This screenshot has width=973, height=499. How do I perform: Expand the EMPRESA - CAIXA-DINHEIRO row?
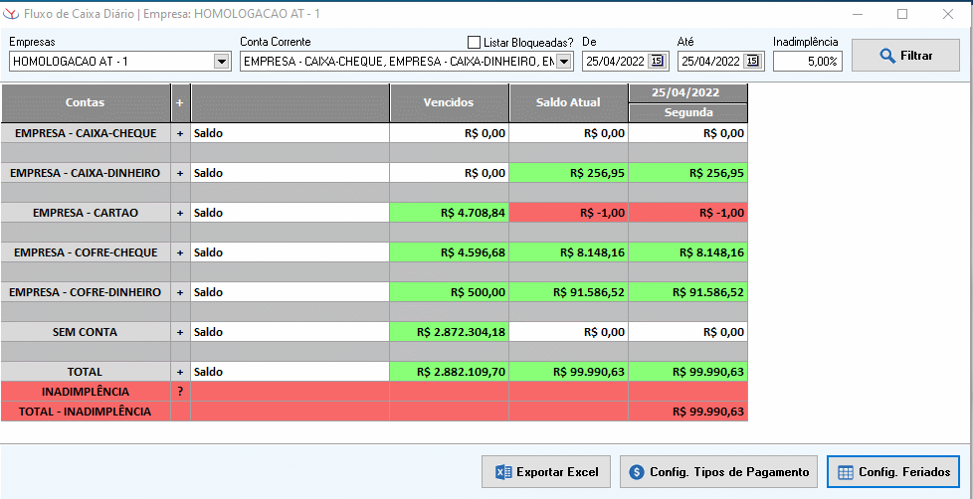[181, 173]
